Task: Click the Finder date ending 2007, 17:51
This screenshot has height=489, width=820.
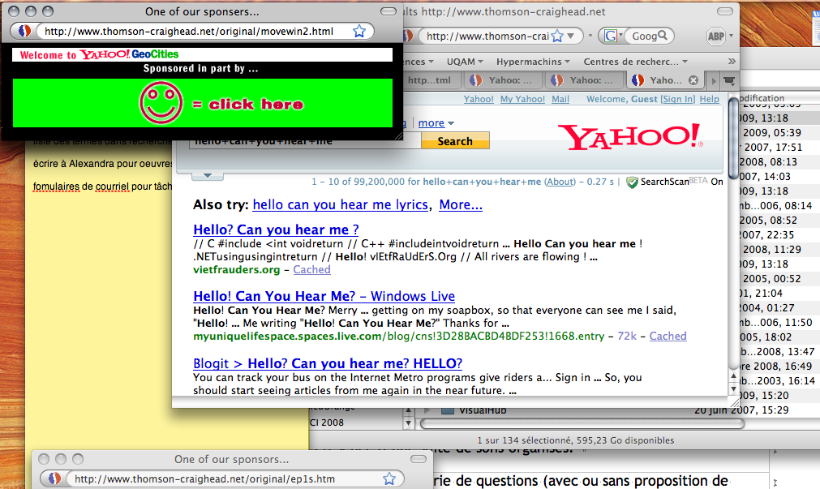Action: pyautogui.click(x=773, y=148)
